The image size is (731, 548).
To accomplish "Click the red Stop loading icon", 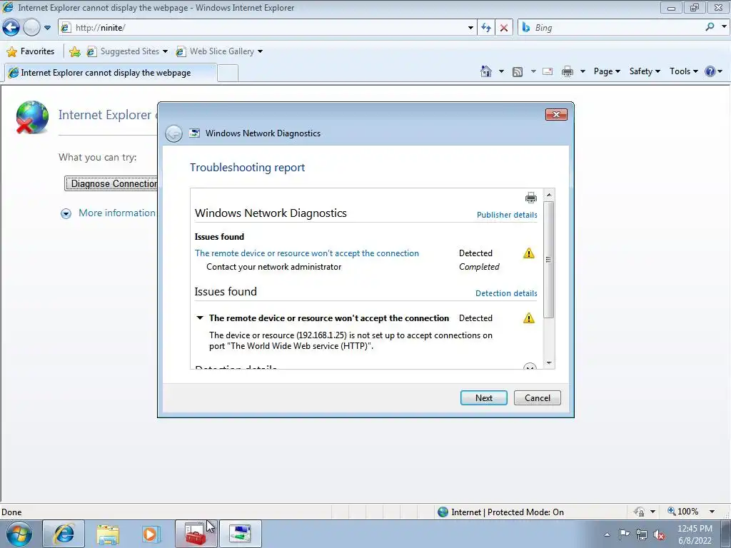I will pyautogui.click(x=504, y=28).
